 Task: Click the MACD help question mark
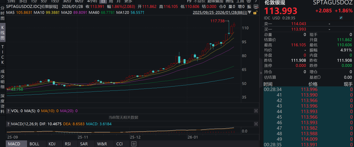9,124
